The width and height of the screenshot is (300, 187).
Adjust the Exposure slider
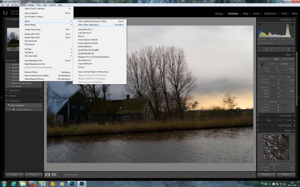278,80
